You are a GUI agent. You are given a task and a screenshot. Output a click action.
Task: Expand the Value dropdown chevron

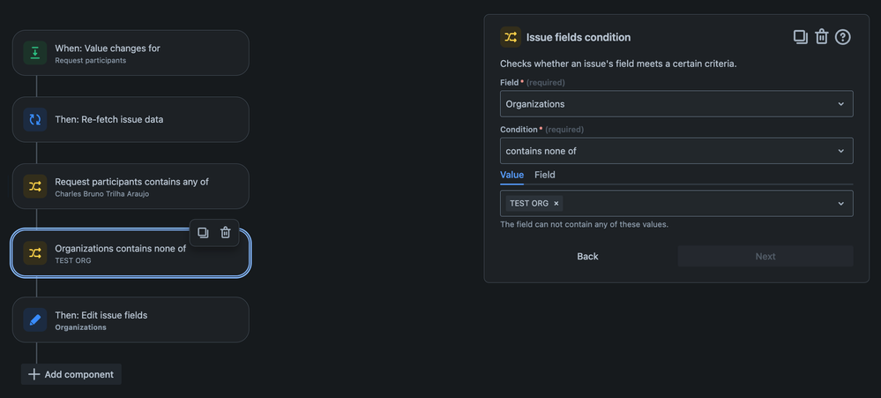pos(840,204)
